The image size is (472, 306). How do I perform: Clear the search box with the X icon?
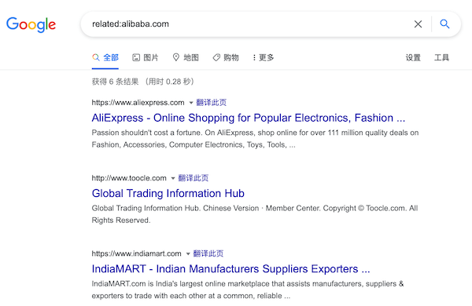point(418,24)
